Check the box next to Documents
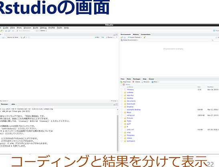 coord(121,101)
